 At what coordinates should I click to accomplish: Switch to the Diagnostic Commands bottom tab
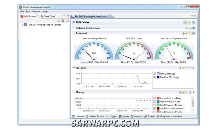(x=169, y=116)
